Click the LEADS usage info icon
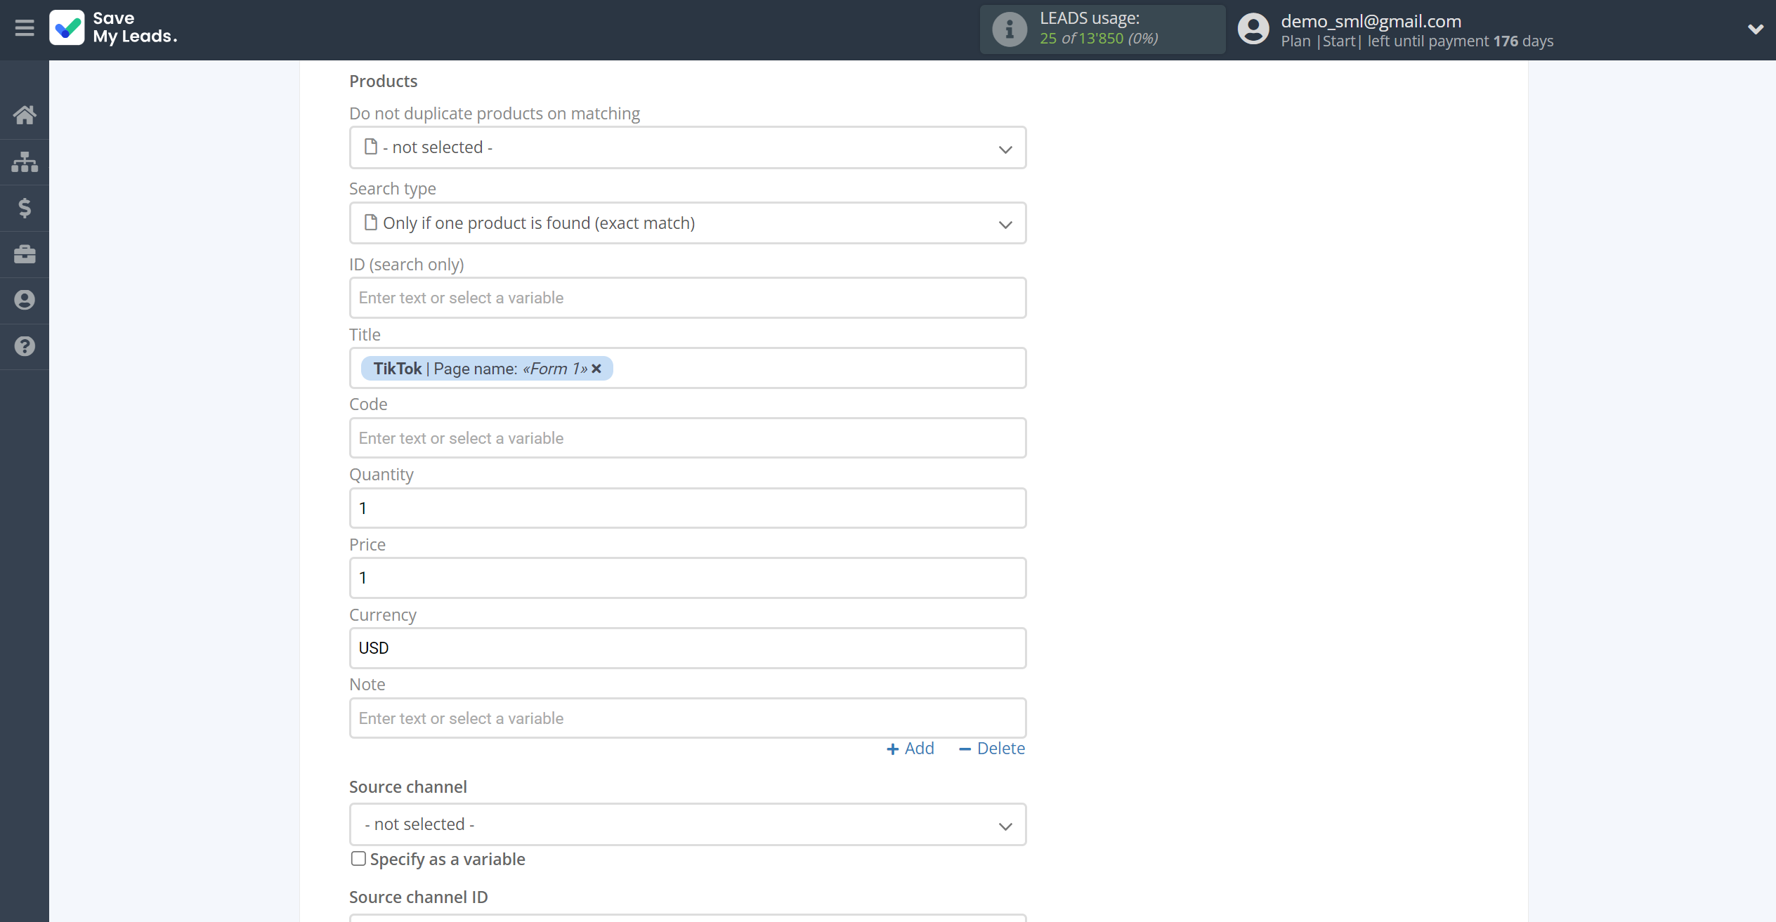 click(1009, 28)
